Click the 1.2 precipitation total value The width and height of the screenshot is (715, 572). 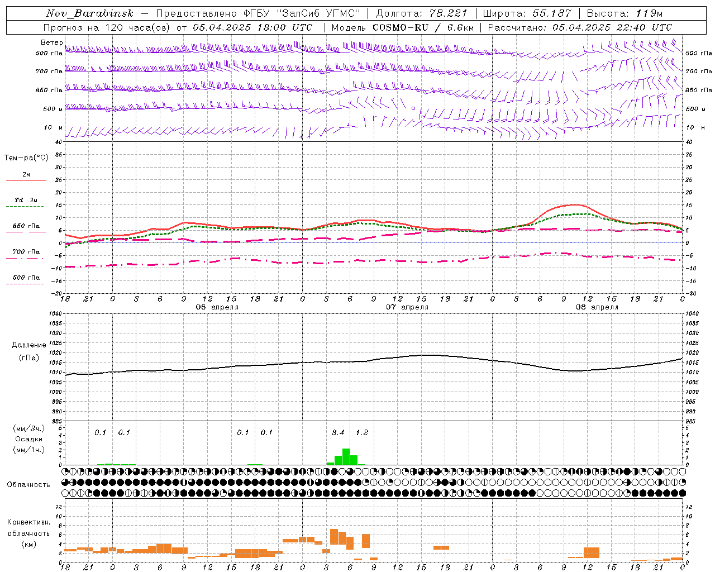click(362, 433)
